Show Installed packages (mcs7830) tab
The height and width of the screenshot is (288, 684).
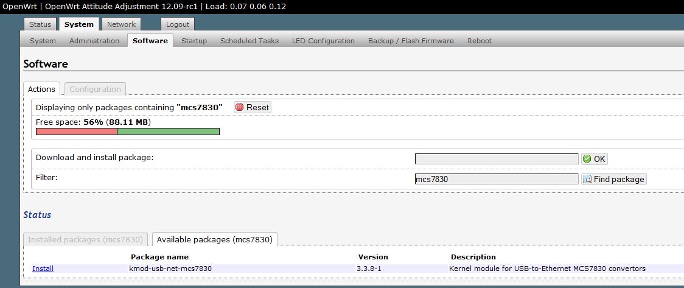pyautogui.click(x=85, y=239)
